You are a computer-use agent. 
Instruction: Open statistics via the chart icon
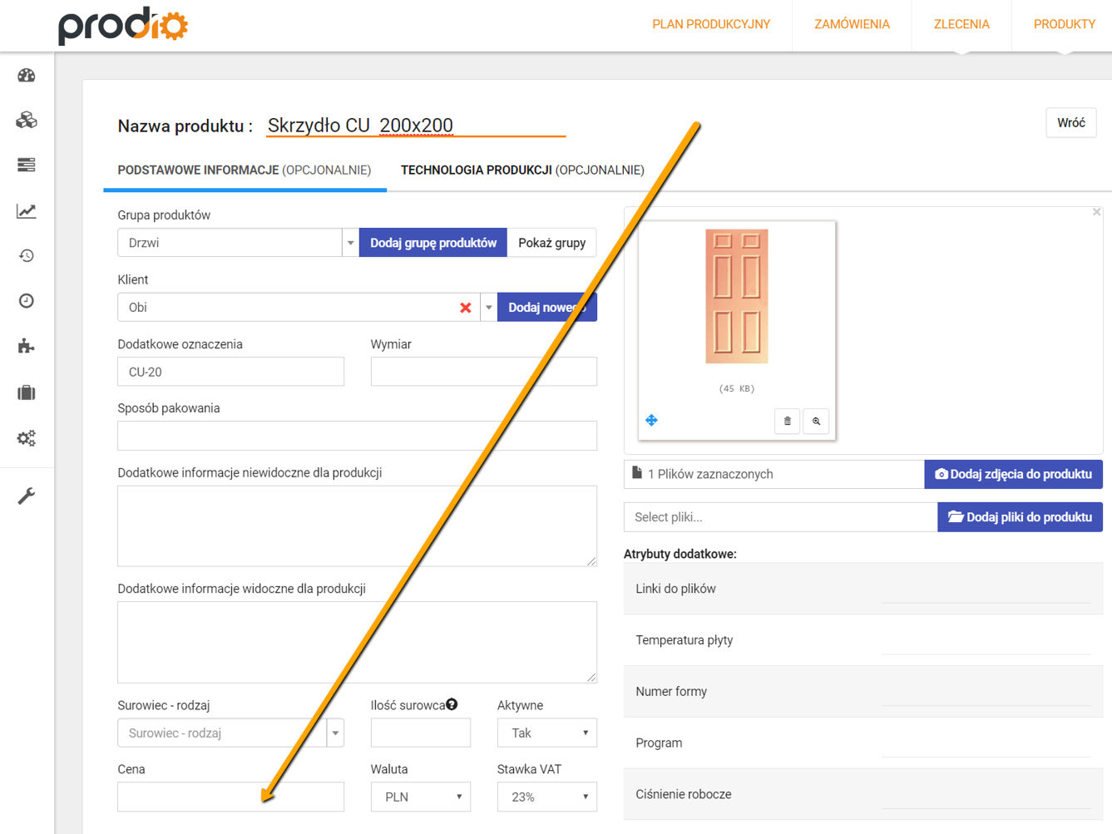point(27,210)
